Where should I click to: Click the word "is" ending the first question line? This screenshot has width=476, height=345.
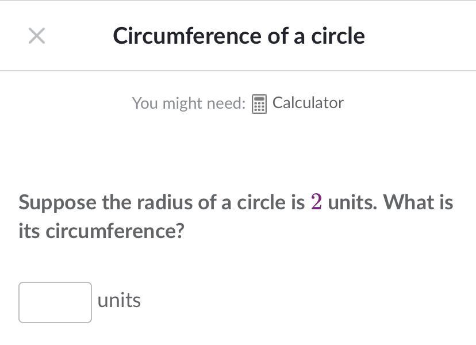click(446, 202)
